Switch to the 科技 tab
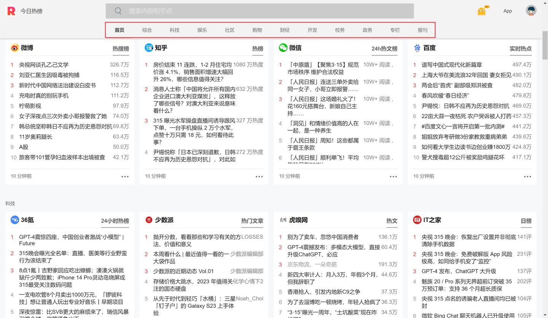Image resolution: width=548 pixels, height=318 pixels. [175, 30]
